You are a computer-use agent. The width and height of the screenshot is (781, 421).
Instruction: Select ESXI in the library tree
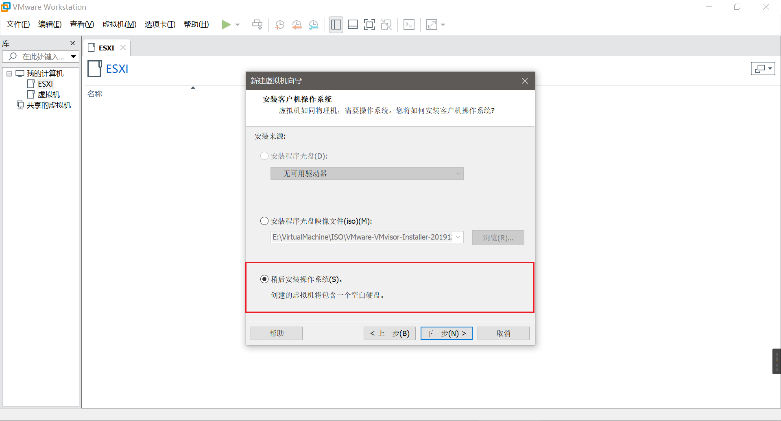[45, 84]
